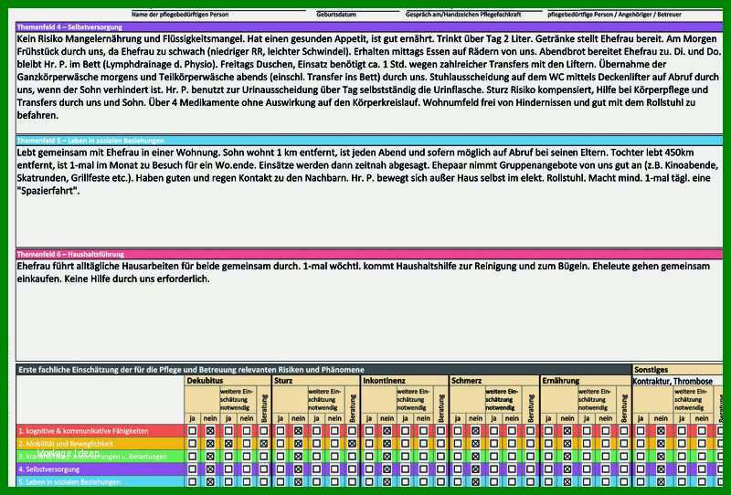Click 'weitere Einschätzung notwendig' header under Dekubitus
This screenshot has width=731, height=495.
click(237, 399)
